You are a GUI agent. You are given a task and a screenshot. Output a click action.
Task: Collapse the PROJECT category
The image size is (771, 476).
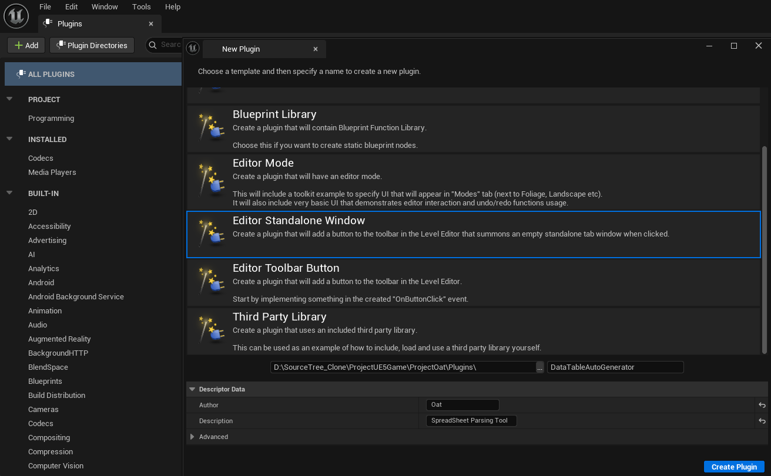pyautogui.click(x=9, y=99)
